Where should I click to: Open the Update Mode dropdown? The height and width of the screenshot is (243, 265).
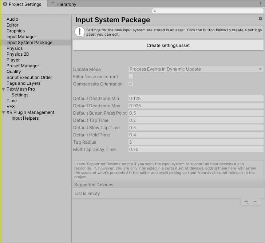[x=196, y=69]
